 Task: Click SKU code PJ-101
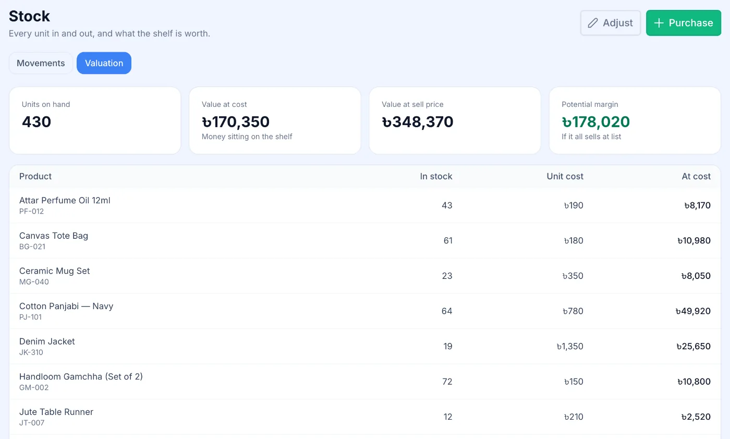30,317
